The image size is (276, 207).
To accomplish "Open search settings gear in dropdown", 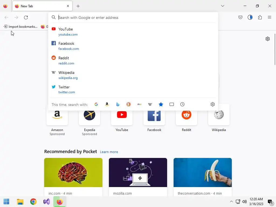I will click(212, 104).
